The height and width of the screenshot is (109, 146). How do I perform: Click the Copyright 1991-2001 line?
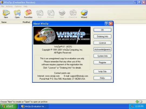(x=62, y=50)
